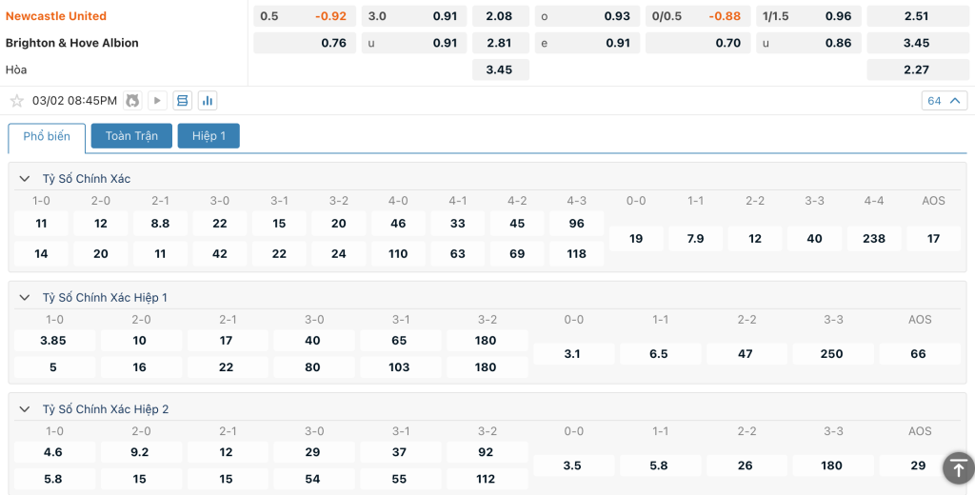Switch to the Hiệp 1 tab
The height and width of the screenshot is (495, 975).
point(209,135)
